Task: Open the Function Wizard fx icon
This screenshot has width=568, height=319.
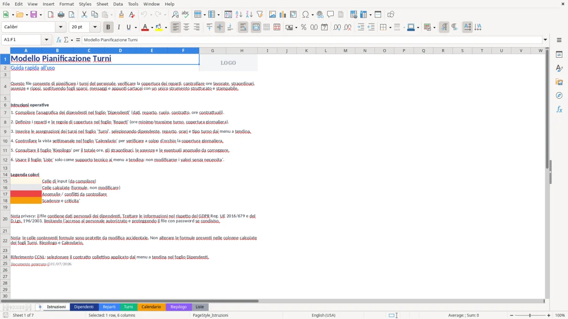Action: pos(59,40)
